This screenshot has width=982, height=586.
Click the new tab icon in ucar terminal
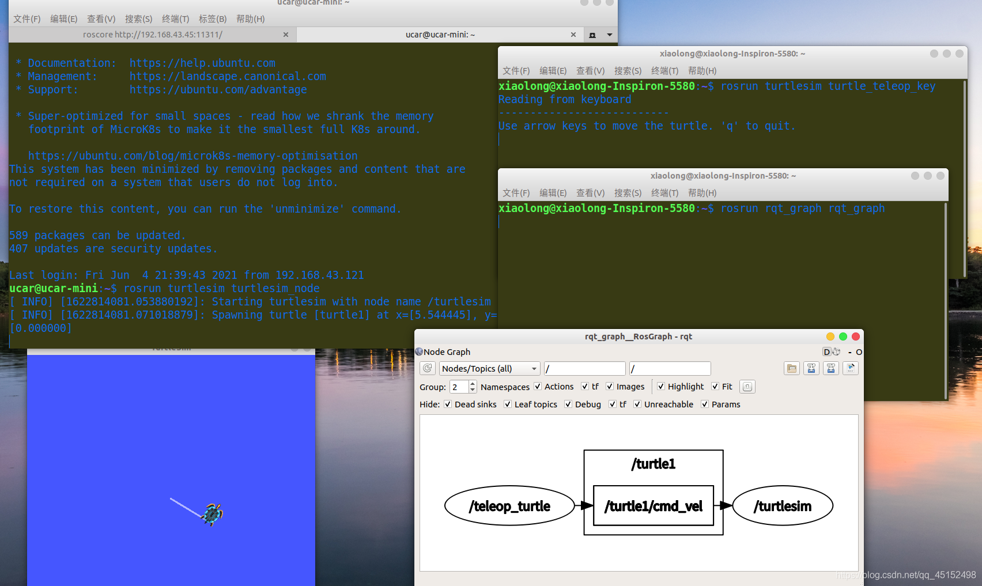tap(592, 35)
